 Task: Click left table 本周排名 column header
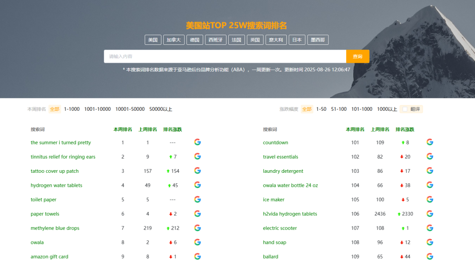(123, 129)
